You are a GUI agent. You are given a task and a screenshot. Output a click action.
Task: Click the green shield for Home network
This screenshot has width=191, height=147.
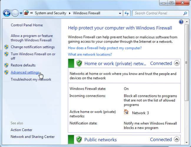tap(79, 63)
